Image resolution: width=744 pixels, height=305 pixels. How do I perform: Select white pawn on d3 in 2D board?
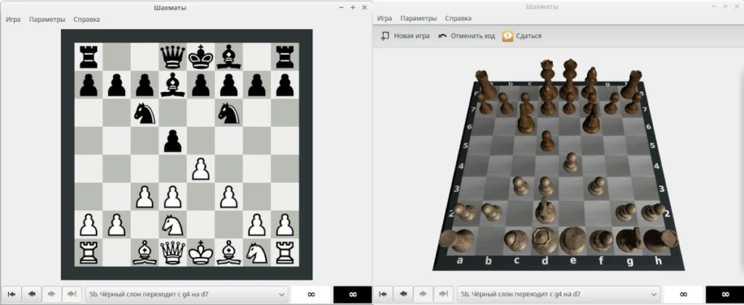173,197
